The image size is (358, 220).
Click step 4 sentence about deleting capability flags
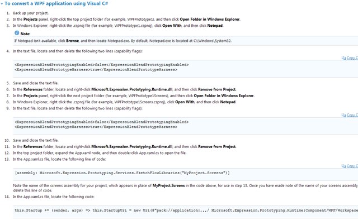(x=78, y=51)
